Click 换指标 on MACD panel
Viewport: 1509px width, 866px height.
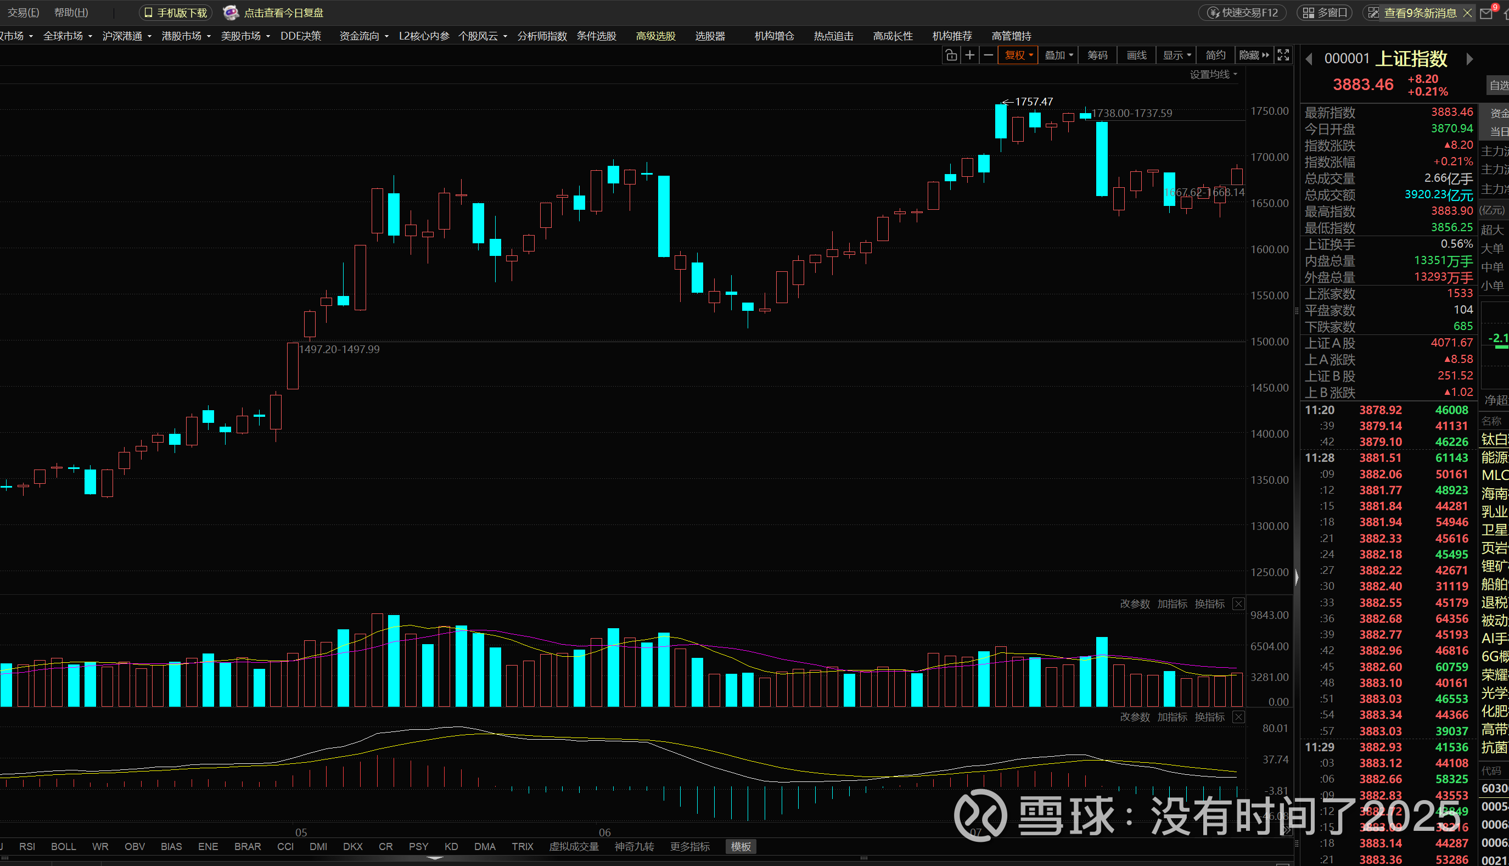pos(1209,717)
